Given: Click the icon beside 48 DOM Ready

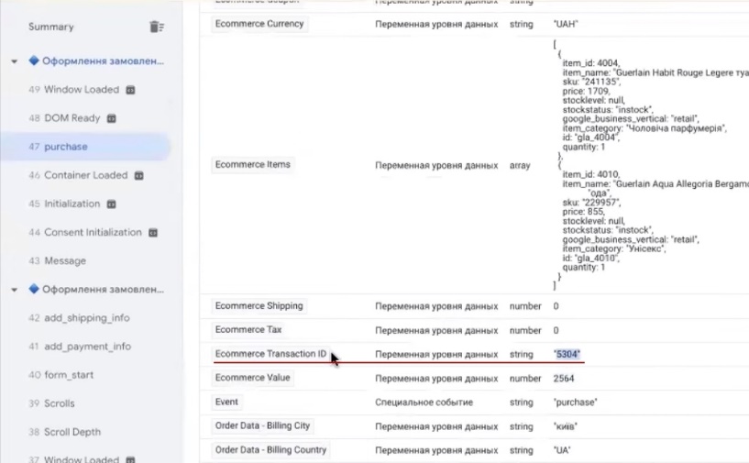Looking at the screenshot, I should (x=112, y=118).
